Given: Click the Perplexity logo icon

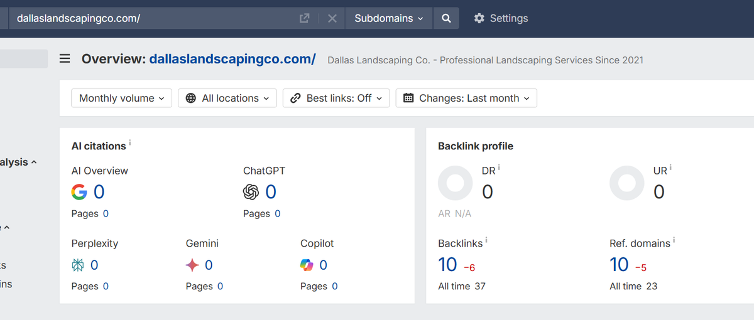Looking at the screenshot, I should [78, 265].
